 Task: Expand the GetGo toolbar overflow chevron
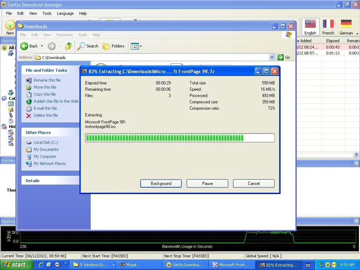135,20
